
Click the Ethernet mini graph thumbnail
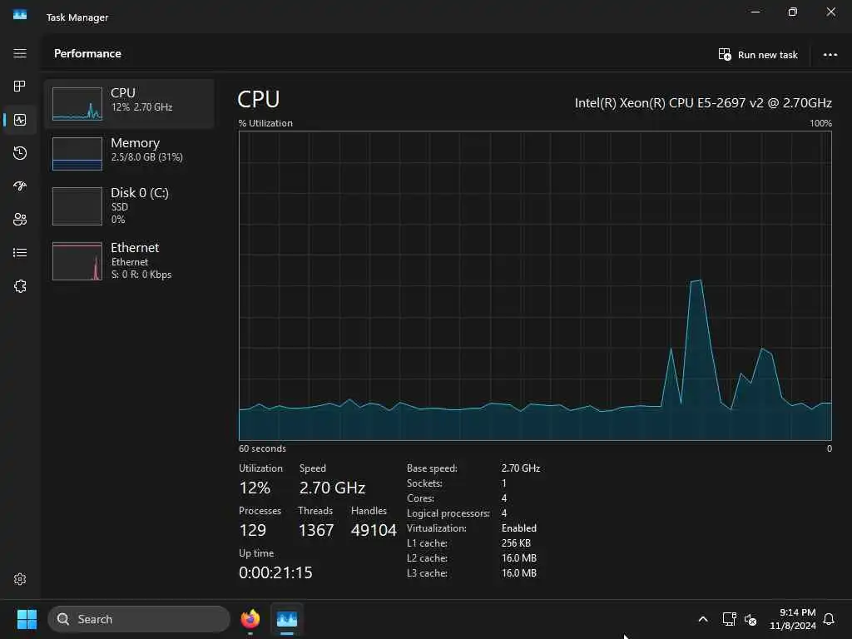click(77, 261)
